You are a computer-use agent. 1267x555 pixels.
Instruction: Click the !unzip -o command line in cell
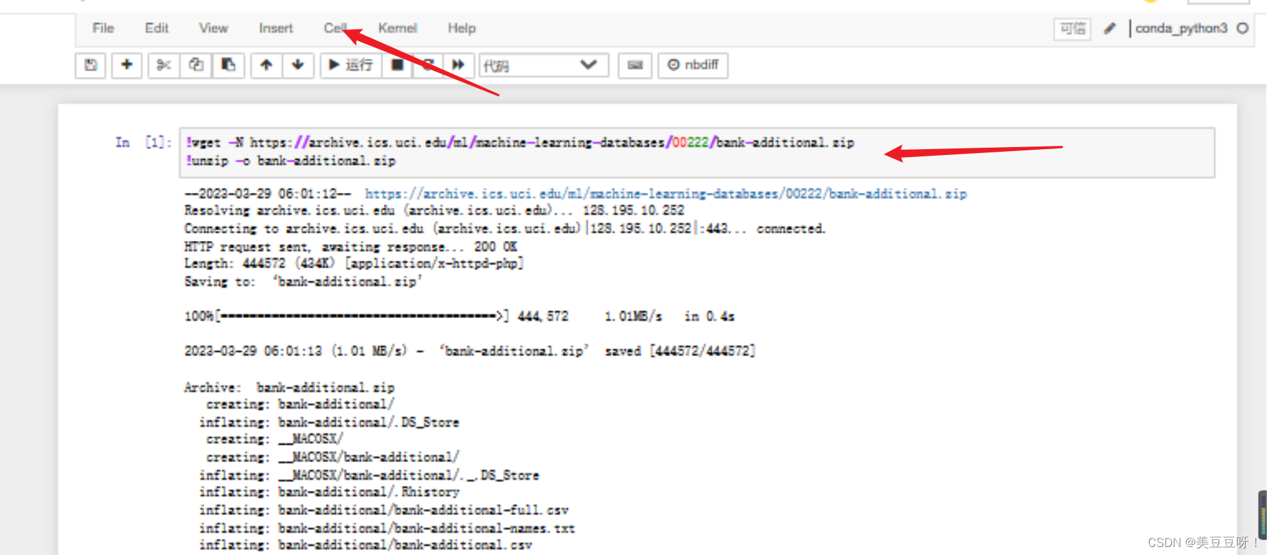pyautogui.click(x=291, y=160)
